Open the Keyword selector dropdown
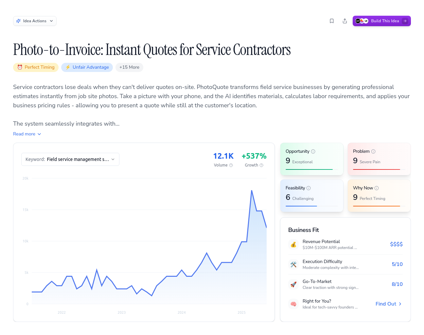This screenshot has width=424, height=335. pos(70,159)
